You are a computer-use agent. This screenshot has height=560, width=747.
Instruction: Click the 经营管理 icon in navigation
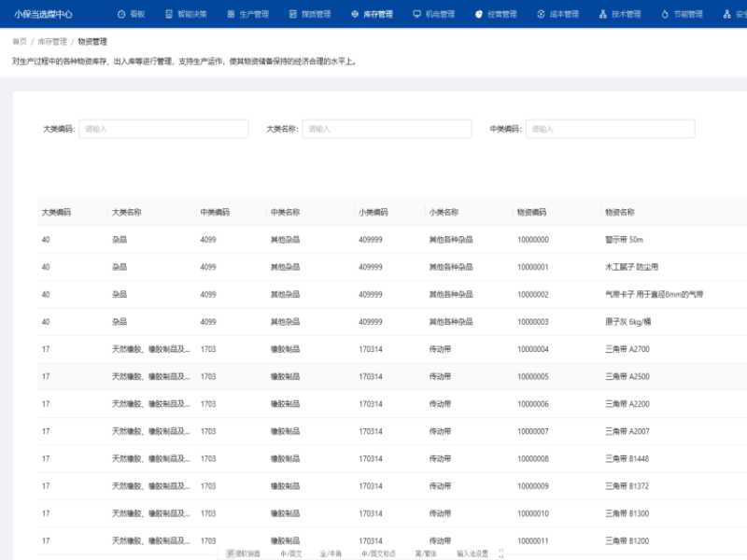click(x=479, y=14)
